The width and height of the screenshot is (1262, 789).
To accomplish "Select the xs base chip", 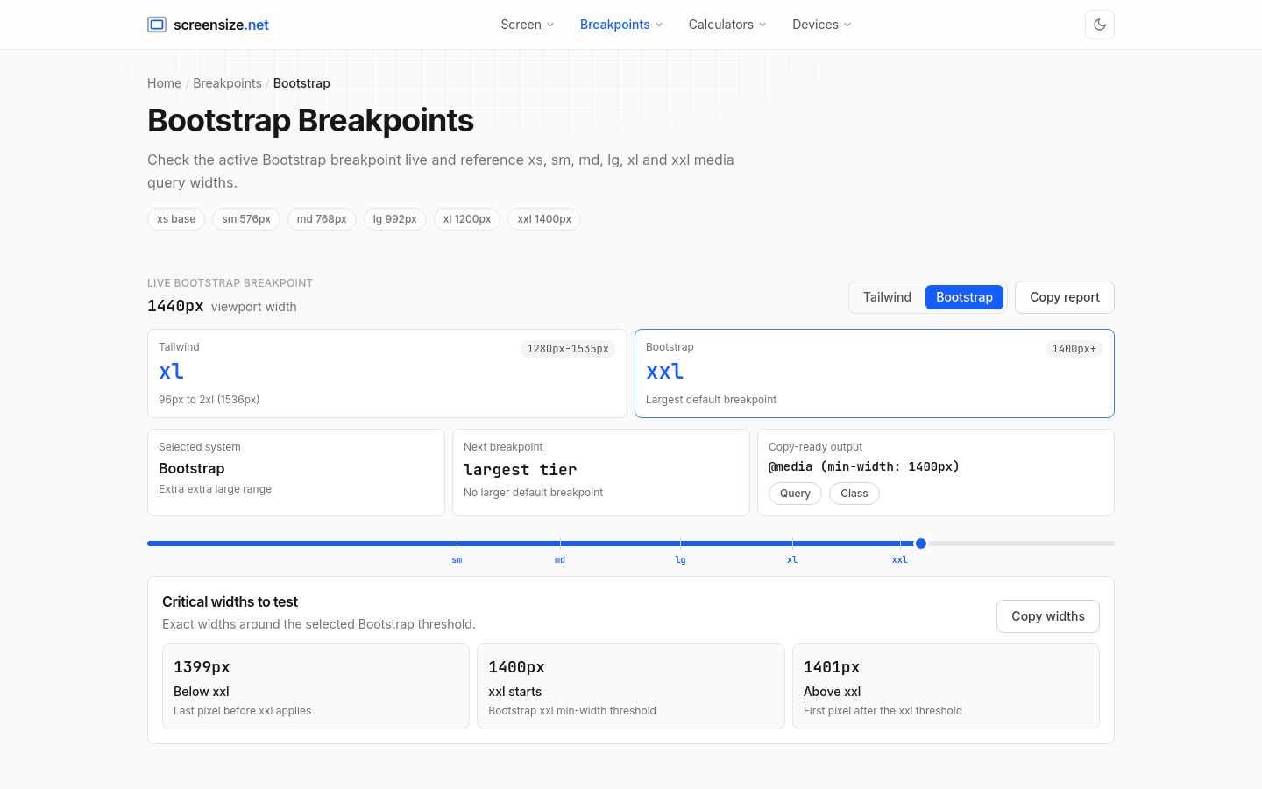I will pyautogui.click(x=176, y=219).
